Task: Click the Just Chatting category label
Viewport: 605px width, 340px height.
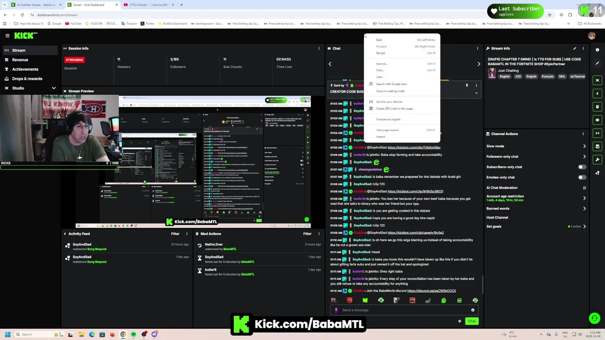Action: (508, 70)
